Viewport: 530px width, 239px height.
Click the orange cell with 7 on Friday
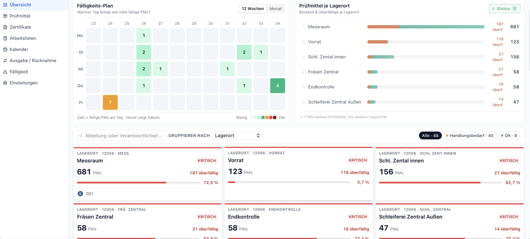pos(110,102)
